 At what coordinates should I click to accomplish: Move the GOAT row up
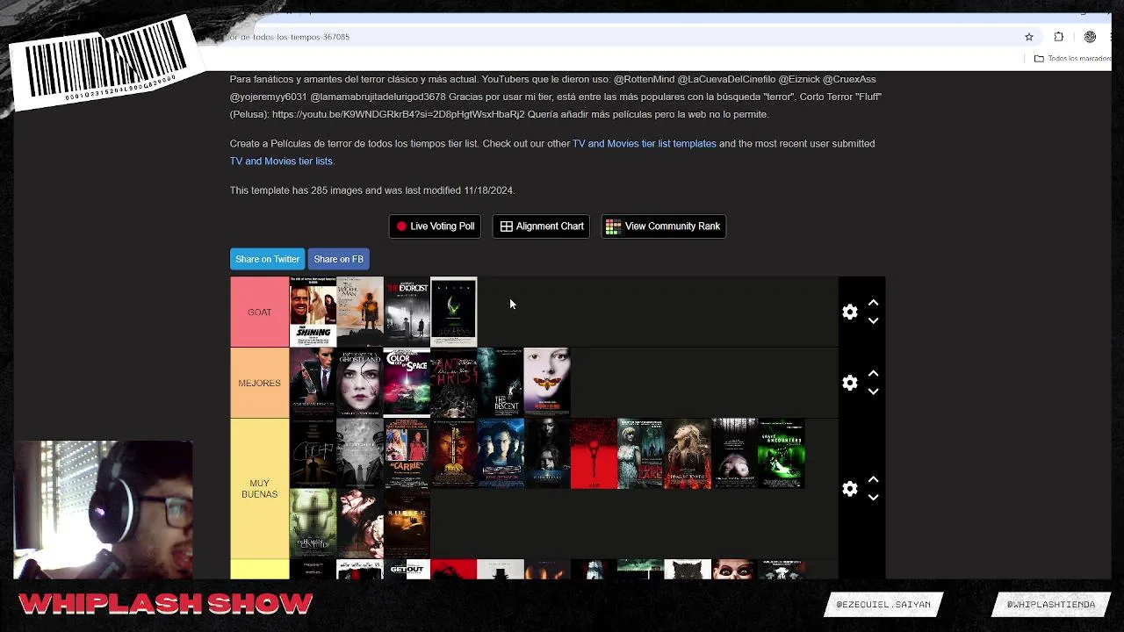click(x=873, y=303)
